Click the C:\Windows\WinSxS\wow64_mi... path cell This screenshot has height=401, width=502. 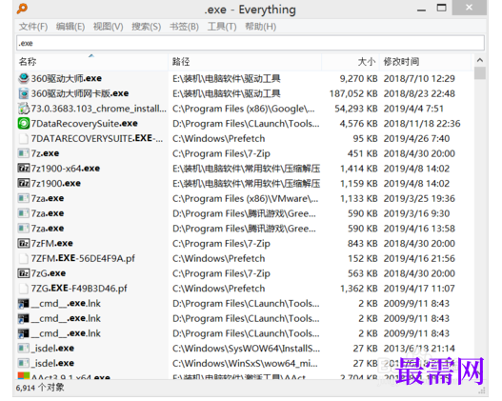tap(245, 363)
